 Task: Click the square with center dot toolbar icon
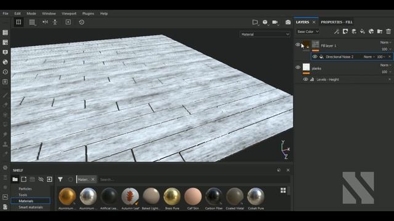tap(68, 22)
